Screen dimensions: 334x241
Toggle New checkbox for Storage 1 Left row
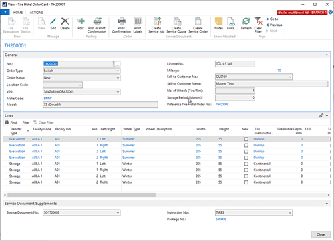click(x=246, y=164)
